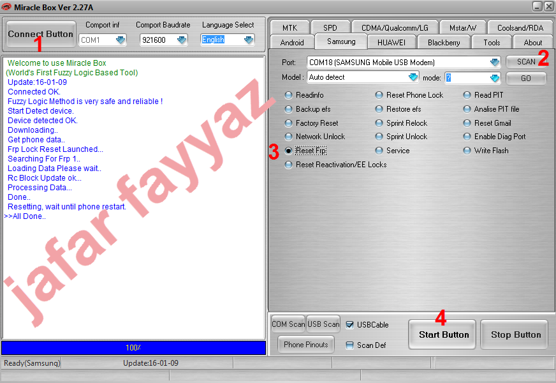Open the Tools tab

pyautogui.click(x=492, y=42)
